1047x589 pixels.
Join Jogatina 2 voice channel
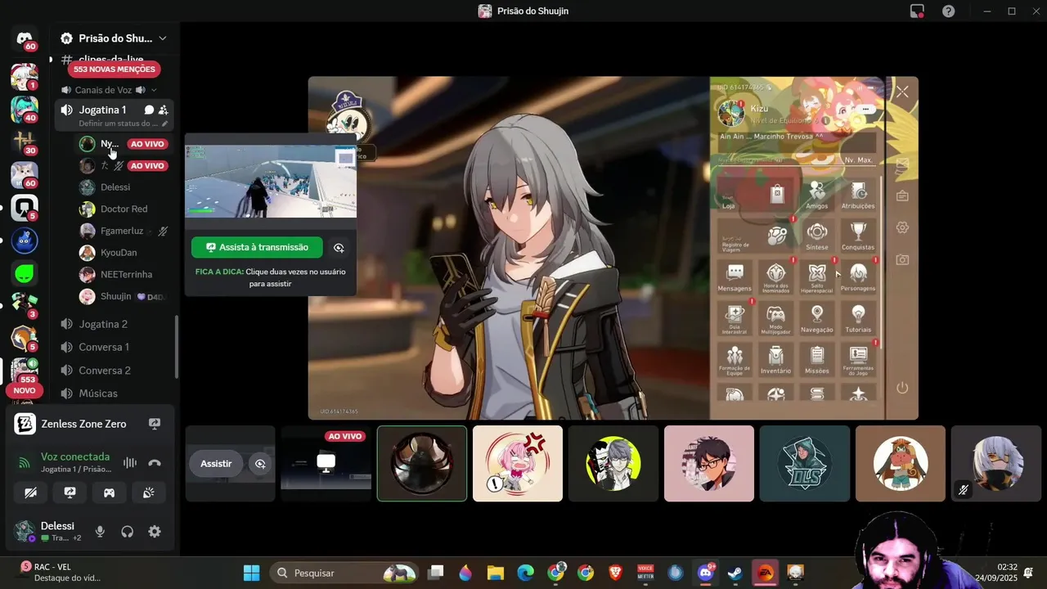pos(115,324)
